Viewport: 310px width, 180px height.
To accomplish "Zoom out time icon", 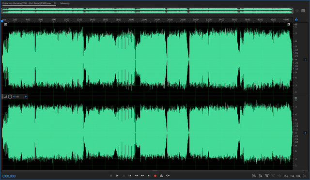I will 273,176.
